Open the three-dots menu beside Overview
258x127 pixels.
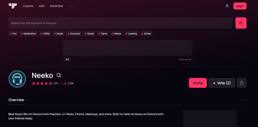[243, 100]
